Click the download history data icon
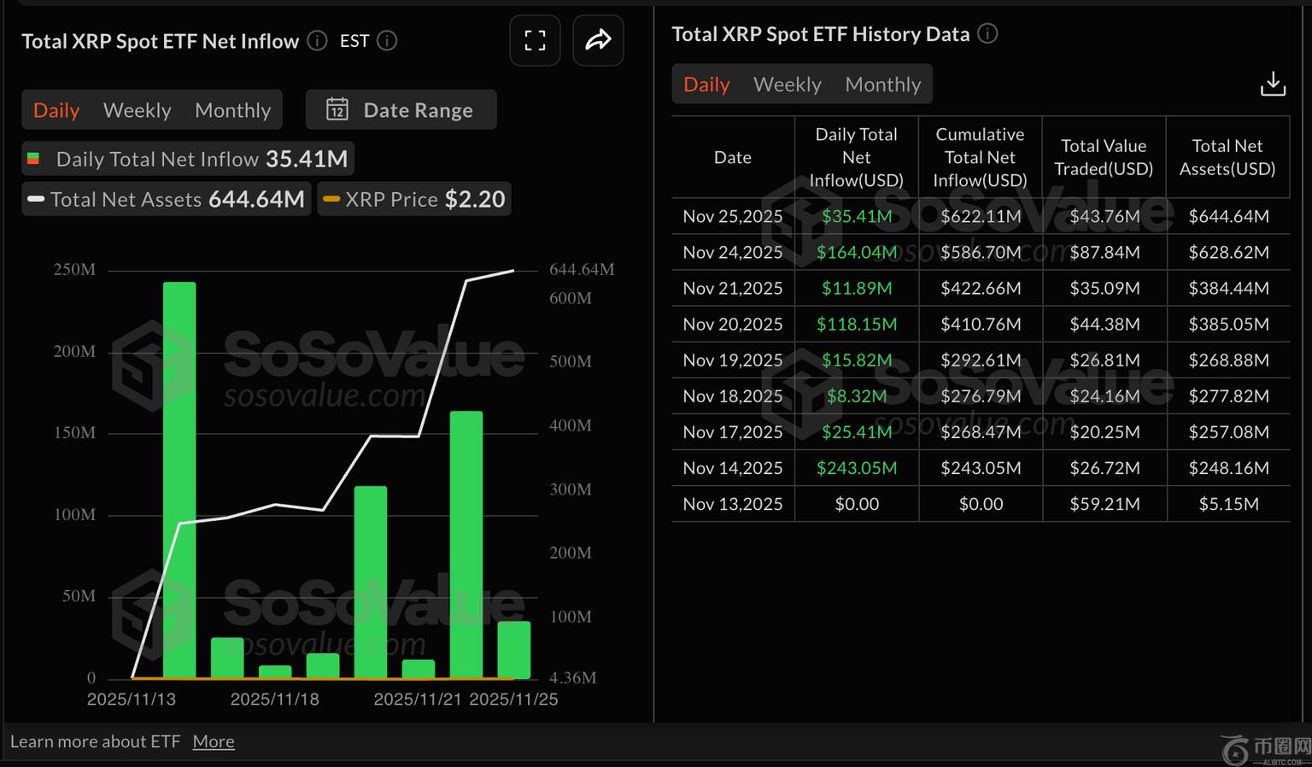Screen dimensions: 1312x767 (1273, 84)
